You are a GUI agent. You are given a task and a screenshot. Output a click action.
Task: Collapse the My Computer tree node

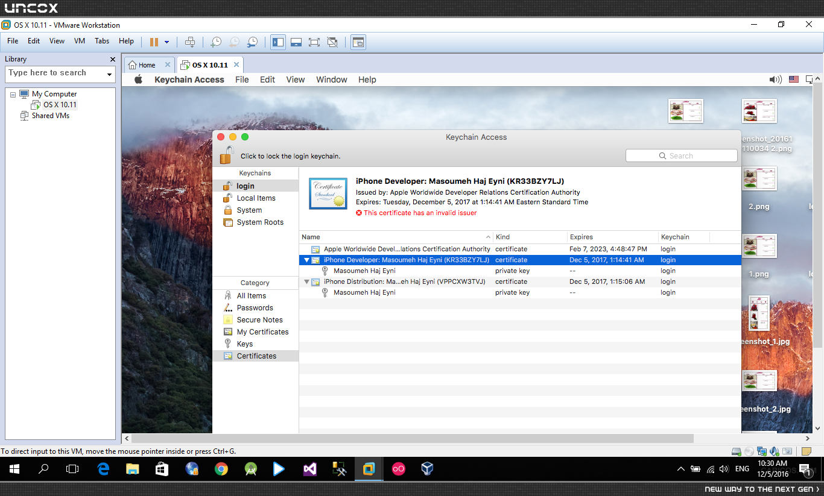click(x=13, y=95)
